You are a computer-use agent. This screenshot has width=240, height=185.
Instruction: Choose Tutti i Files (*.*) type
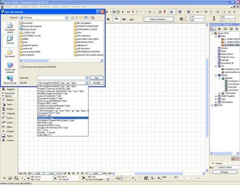[63, 135]
